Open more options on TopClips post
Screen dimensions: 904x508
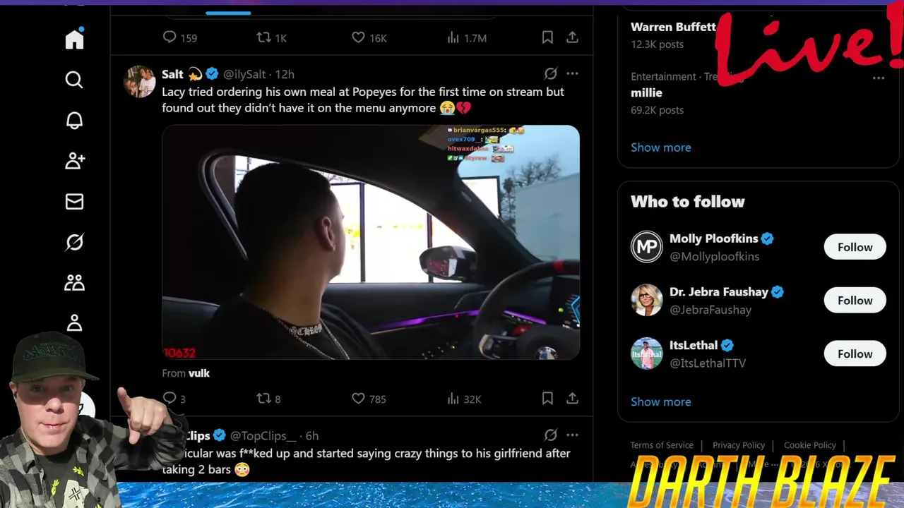(x=572, y=435)
